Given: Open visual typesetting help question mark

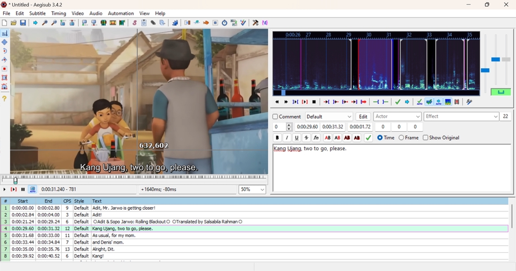Looking at the screenshot, I should click(5, 98).
